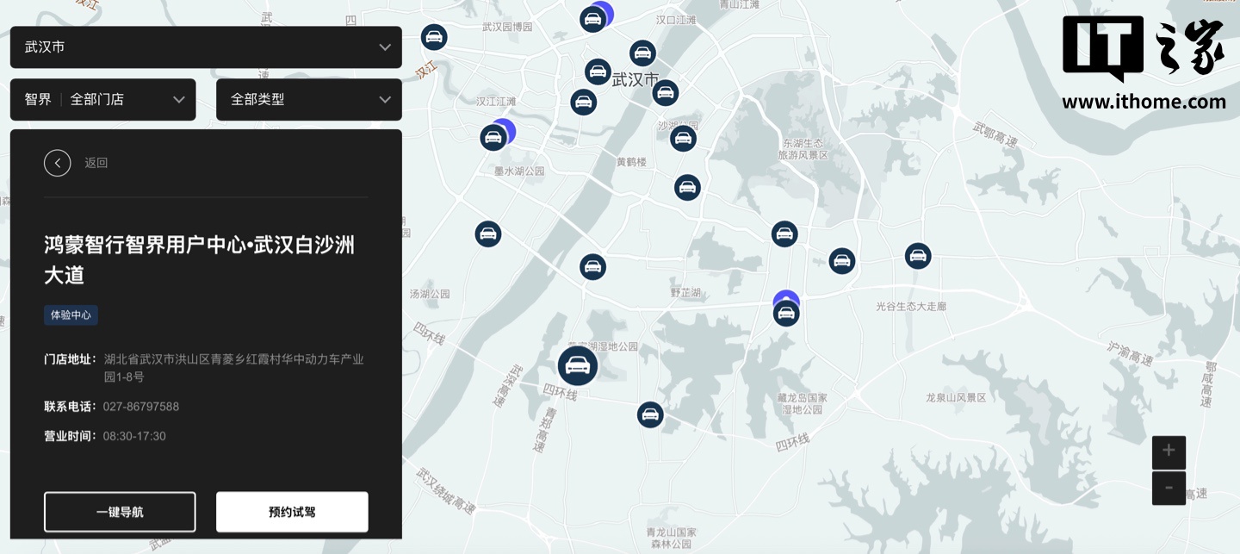Screen dimensions: 1240x554
Task: Select the car marker nearest 黄鹤楼
Action: coord(686,187)
